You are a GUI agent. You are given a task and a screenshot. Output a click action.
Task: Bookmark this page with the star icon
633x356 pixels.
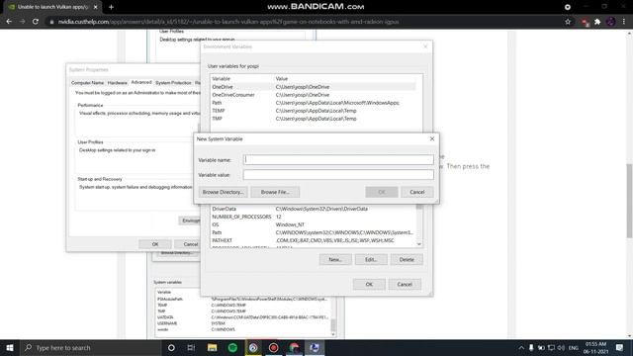(x=568, y=22)
